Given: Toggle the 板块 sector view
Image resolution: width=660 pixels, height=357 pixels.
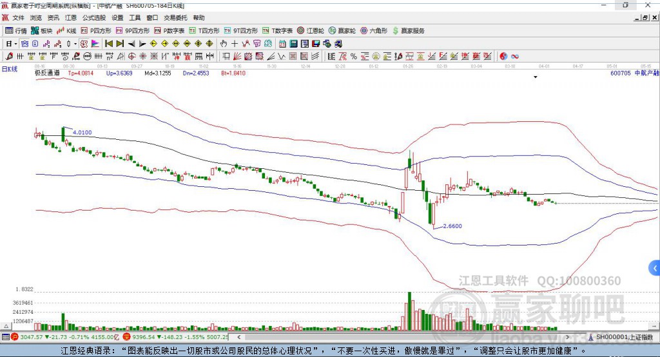Looking at the screenshot, I should pos(42,31).
